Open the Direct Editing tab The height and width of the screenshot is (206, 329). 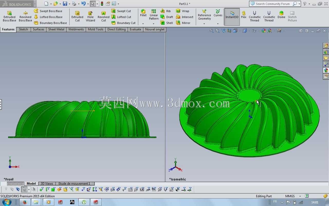tap(116, 29)
